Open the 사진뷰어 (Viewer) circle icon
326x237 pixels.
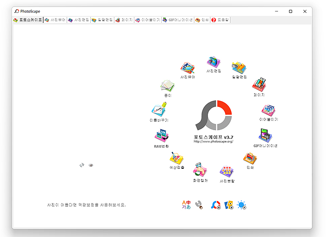point(188,68)
